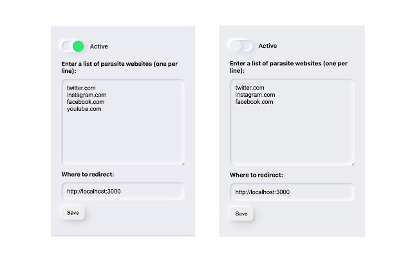This screenshot has width=412, height=258.
Task: Click empty space in the textarea below youtube.com
Action: [x=123, y=137]
